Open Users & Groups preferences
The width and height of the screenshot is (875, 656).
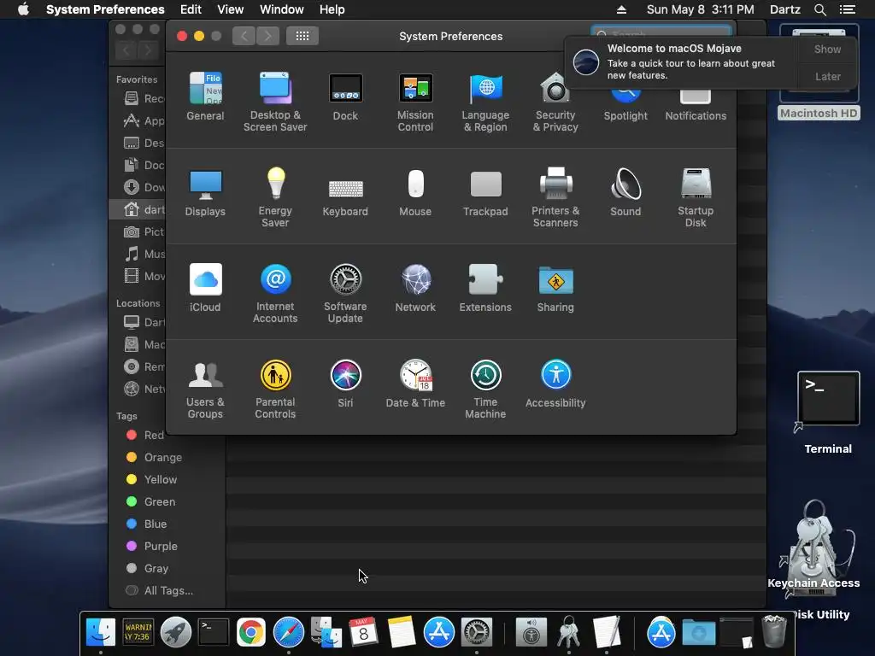(205, 389)
